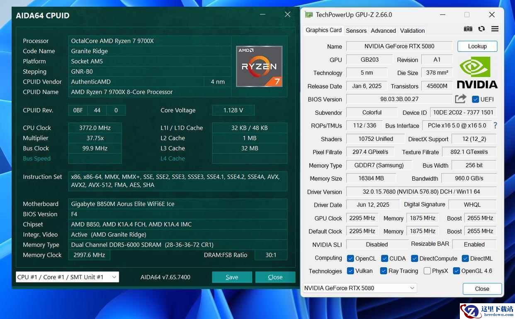Click the CPU Clock value 3772.0 MHz

[x=95, y=128]
